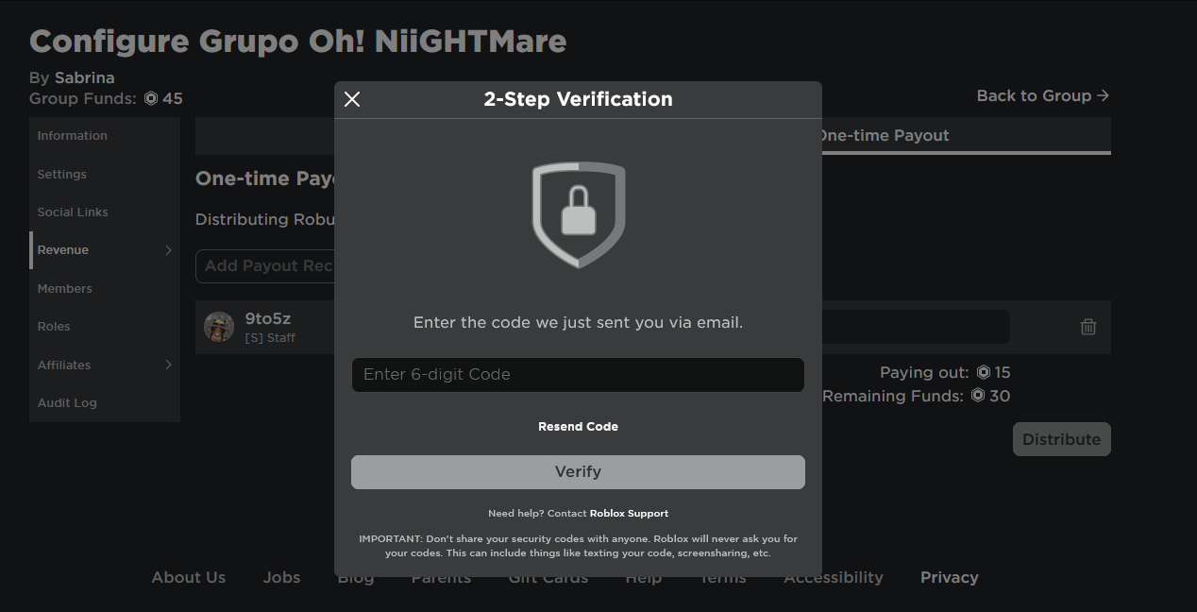This screenshot has height=612, width=1197.
Task: Click the trash icon to remove 9to5z
Action: [1087, 326]
